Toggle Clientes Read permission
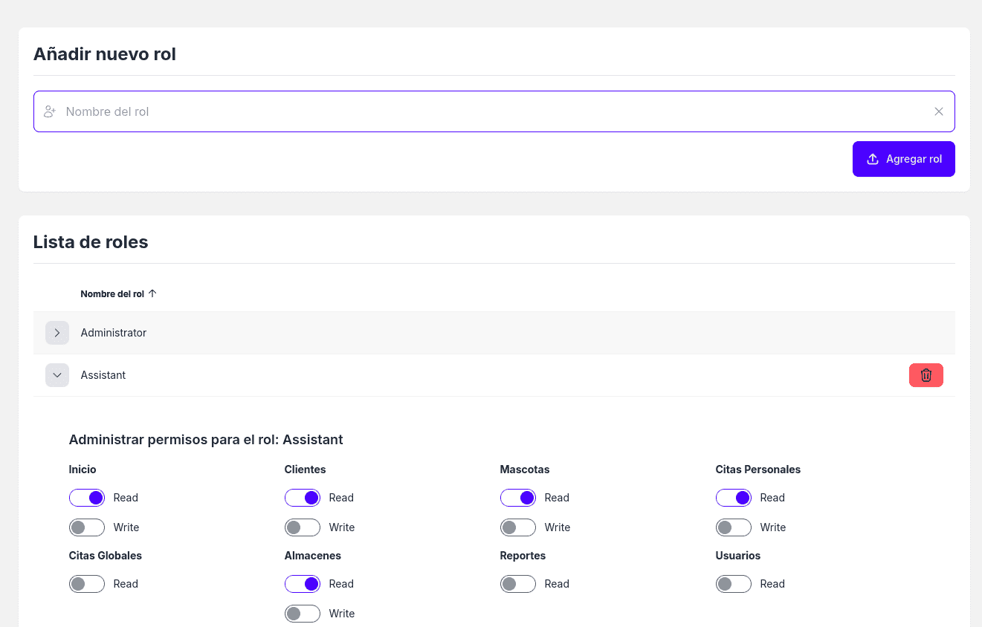The height and width of the screenshot is (627, 982). [x=303, y=498]
